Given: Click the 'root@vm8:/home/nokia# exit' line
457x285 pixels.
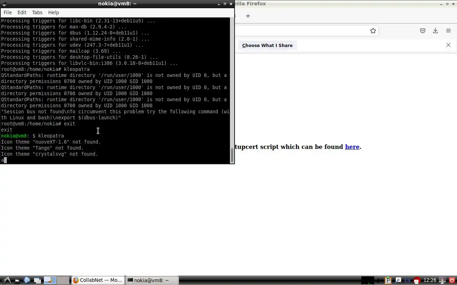Looking at the screenshot, I should (38, 124).
